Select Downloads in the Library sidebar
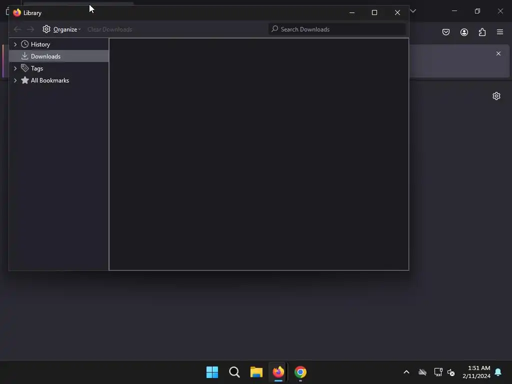Viewport: 512px width, 384px height. [59, 56]
